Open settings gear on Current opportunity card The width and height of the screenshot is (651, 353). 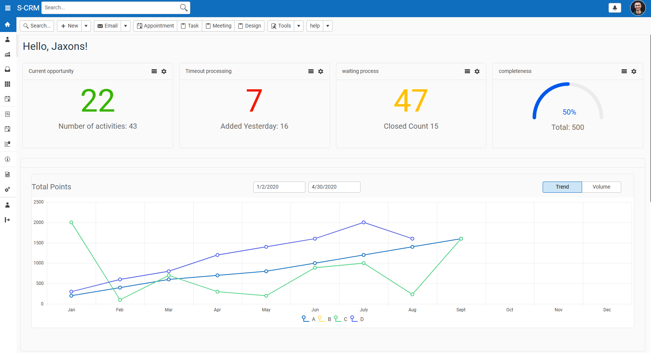pyautogui.click(x=164, y=71)
